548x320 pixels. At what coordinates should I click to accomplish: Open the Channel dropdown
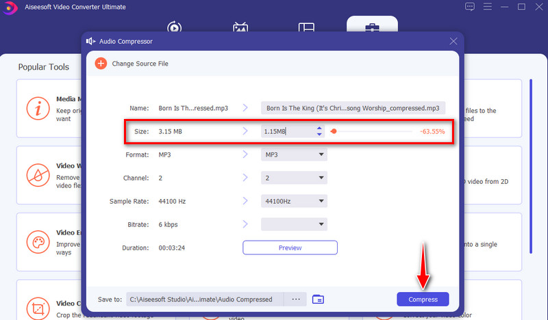pos(295,178)
